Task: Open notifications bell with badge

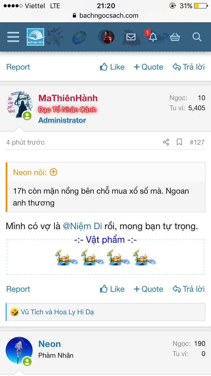Action: pos(152,36)
